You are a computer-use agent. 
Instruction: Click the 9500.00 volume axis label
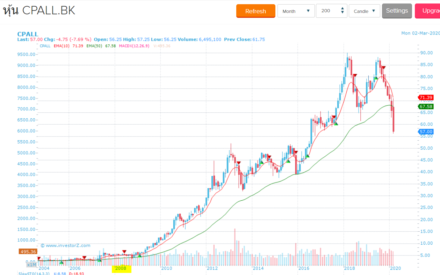coord(26,54)
